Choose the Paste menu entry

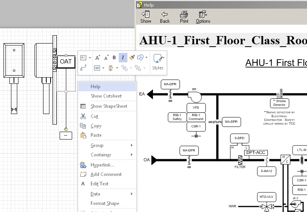(x=107, y=135)
